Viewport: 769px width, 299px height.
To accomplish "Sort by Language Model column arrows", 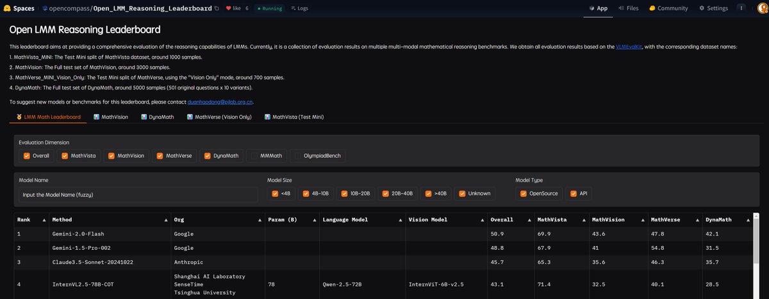I will 401,220.
